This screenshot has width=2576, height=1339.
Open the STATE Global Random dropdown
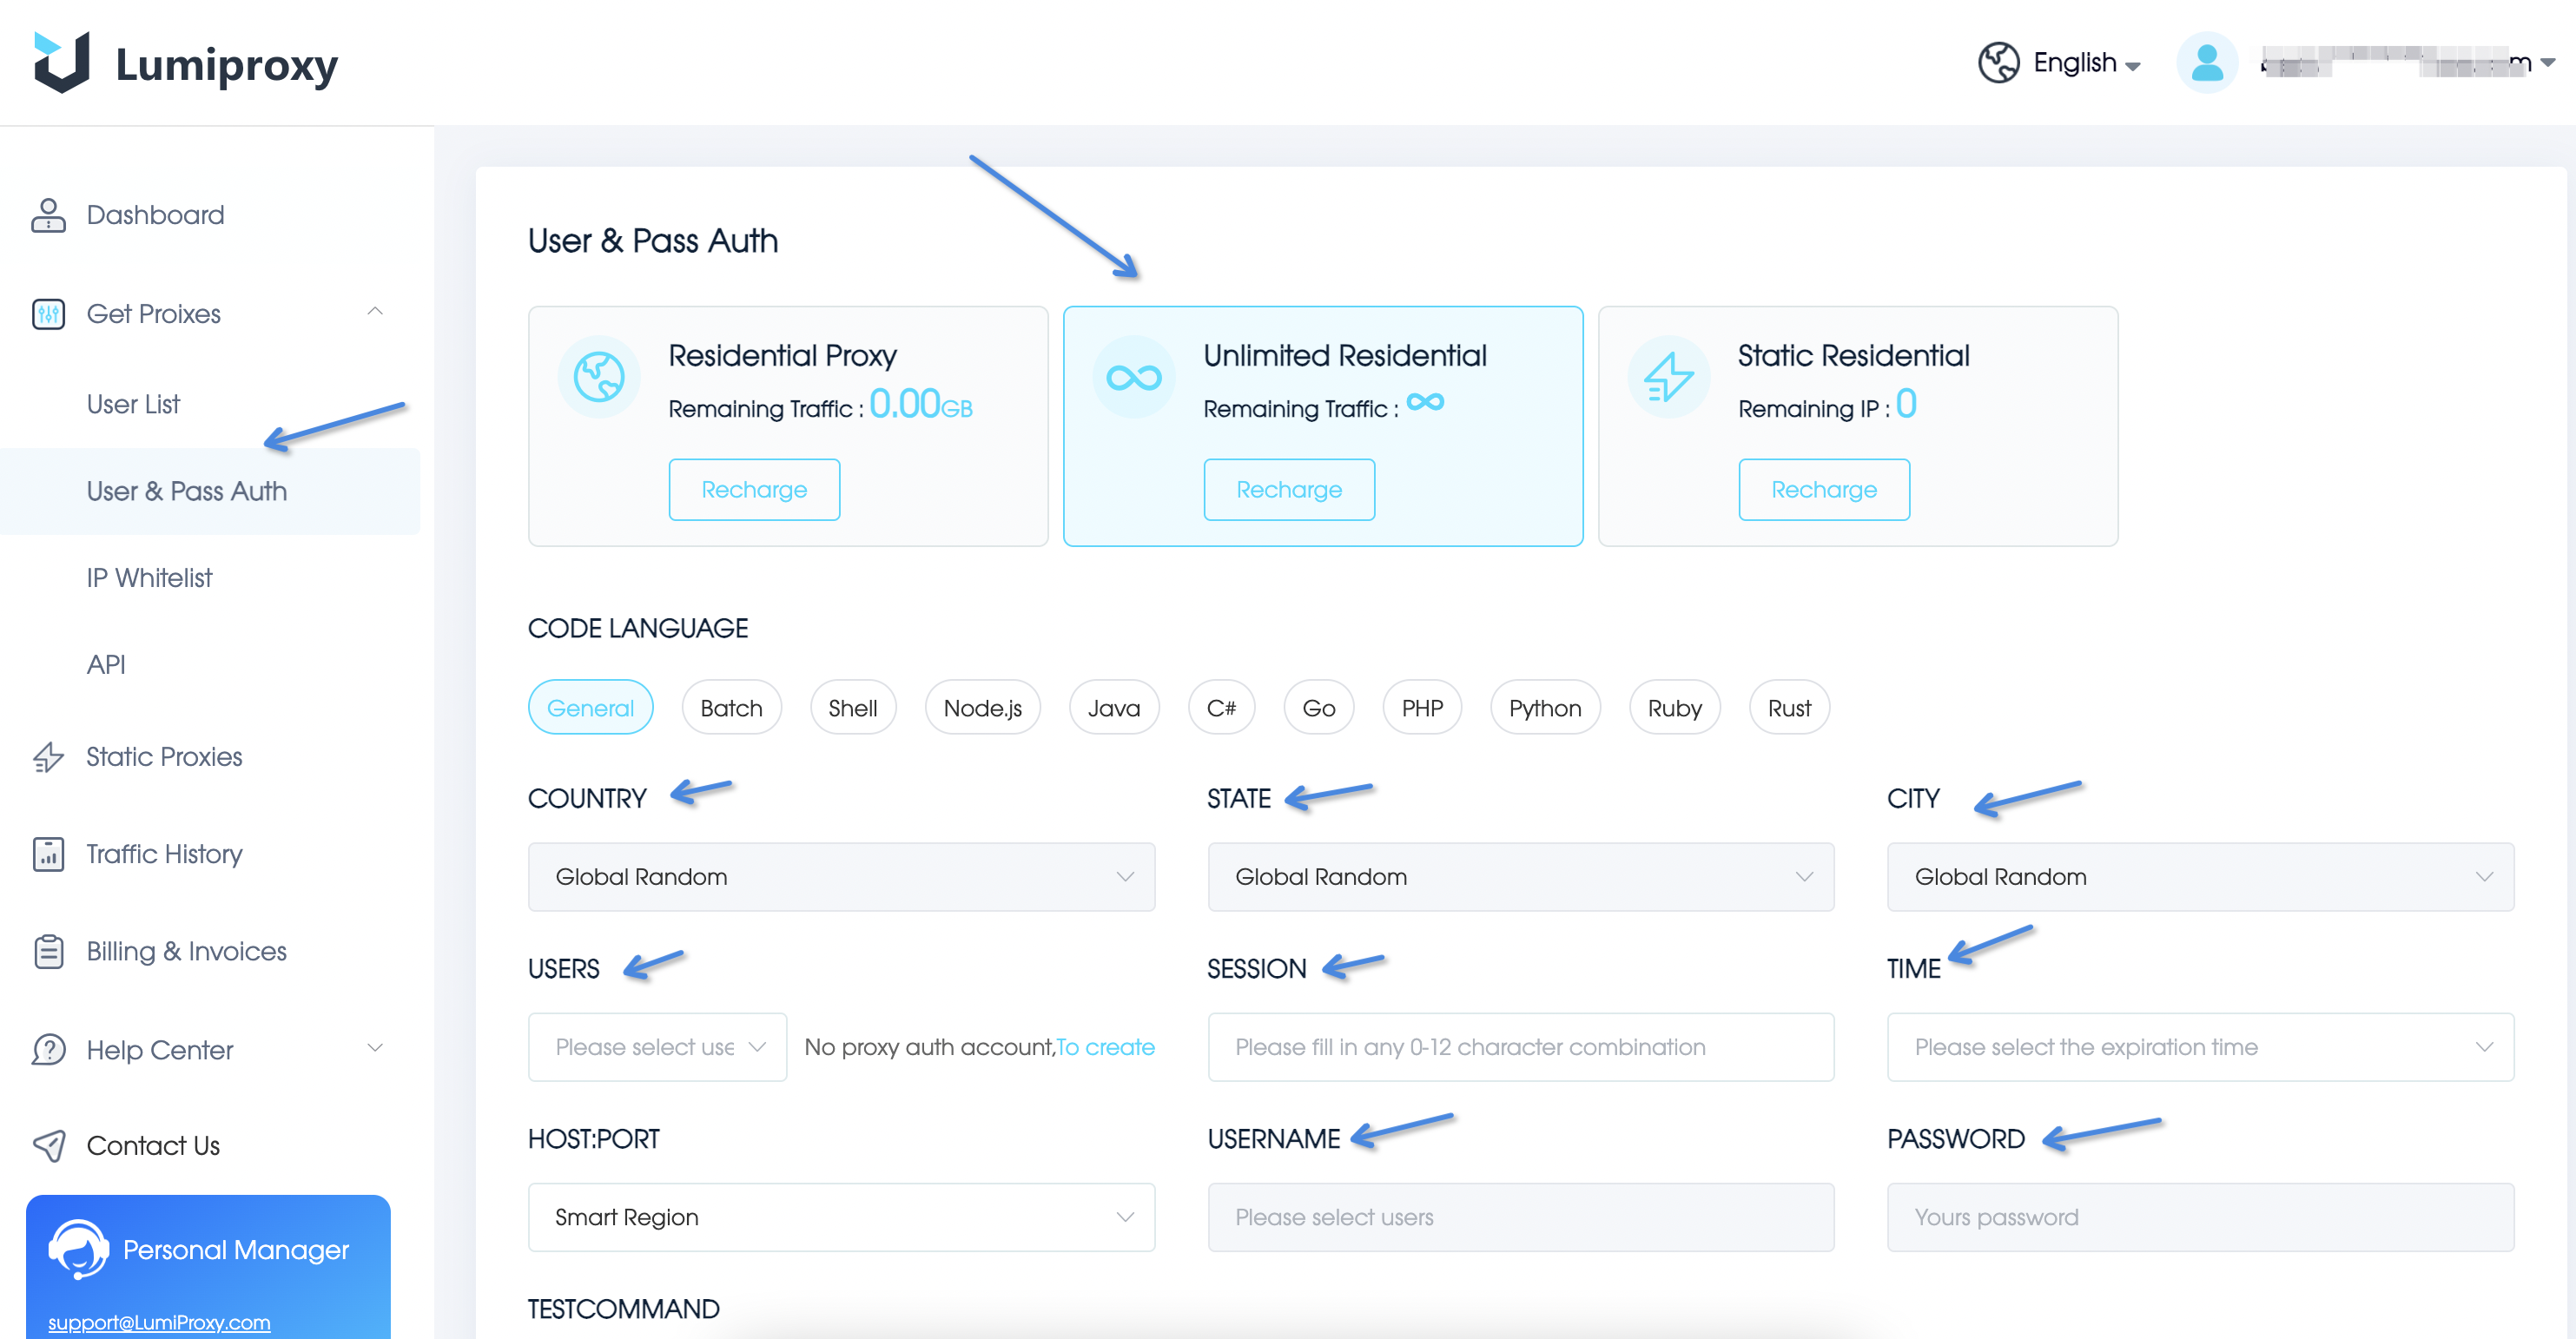pos(1520,877)
